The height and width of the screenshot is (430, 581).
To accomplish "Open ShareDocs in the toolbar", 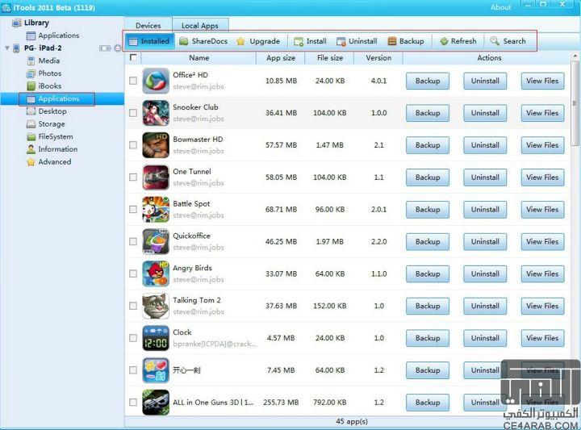I will 203,41.
